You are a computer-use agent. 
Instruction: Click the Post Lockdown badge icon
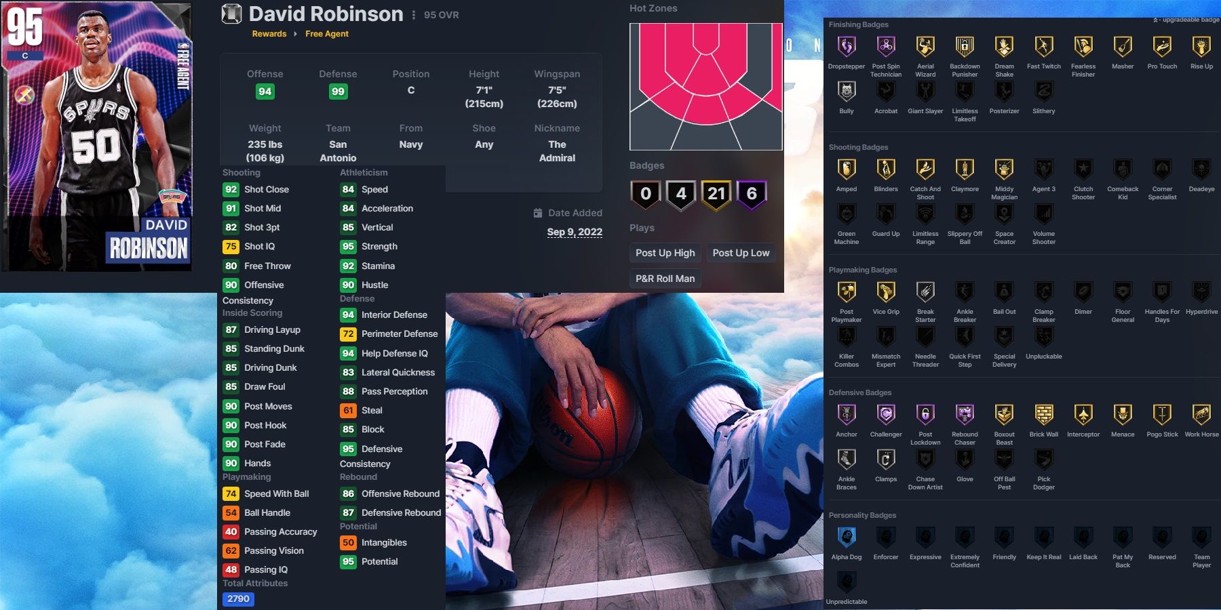(x=925, y=415)
